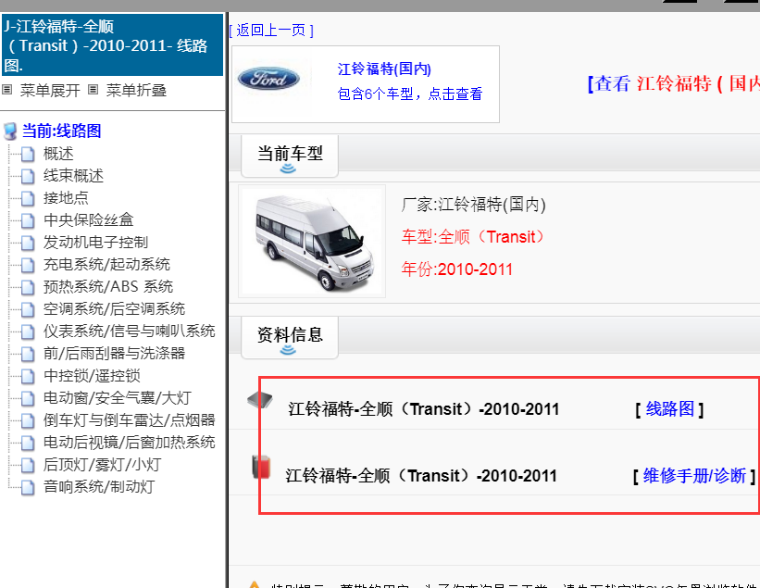Click the 菜单展开 square icon
Viewport: 760px width, 588px height.
click(x=7, y=90)
